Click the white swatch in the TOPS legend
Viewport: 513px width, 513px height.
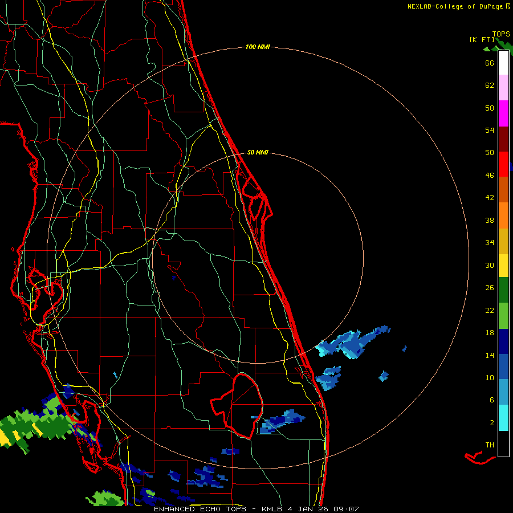503,63
